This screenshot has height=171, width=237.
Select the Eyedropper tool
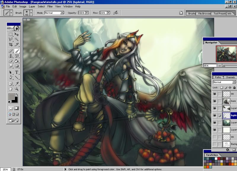point(17,84)
